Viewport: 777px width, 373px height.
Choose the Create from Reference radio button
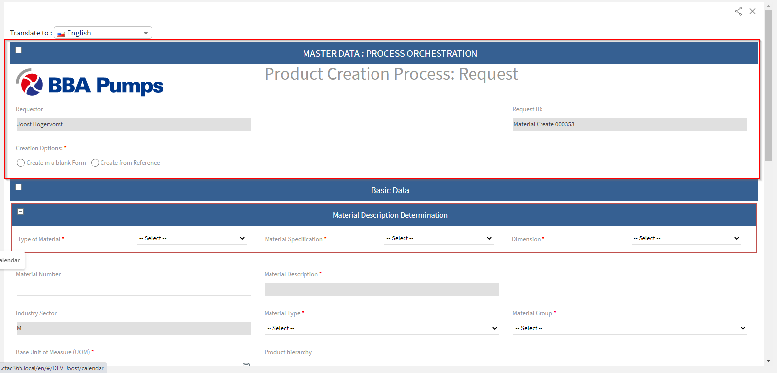(x=95, y=163)
